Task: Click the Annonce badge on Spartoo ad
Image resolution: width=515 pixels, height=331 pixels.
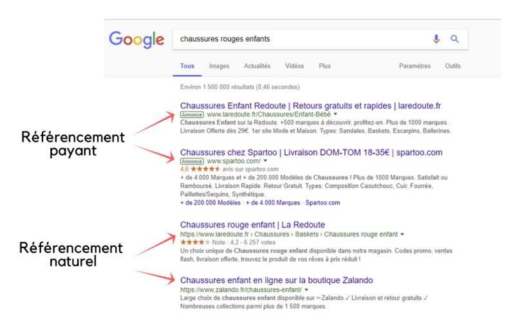Action: pos(192,161)
